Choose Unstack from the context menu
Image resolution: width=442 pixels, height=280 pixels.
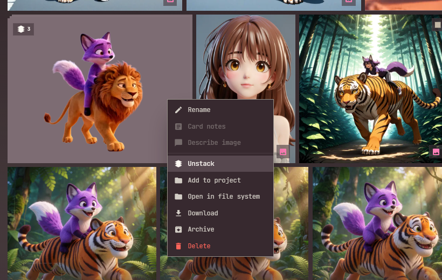(x=220, y=164)
